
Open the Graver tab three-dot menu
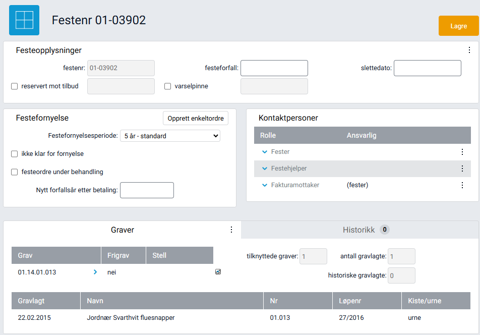coord(231,230)
